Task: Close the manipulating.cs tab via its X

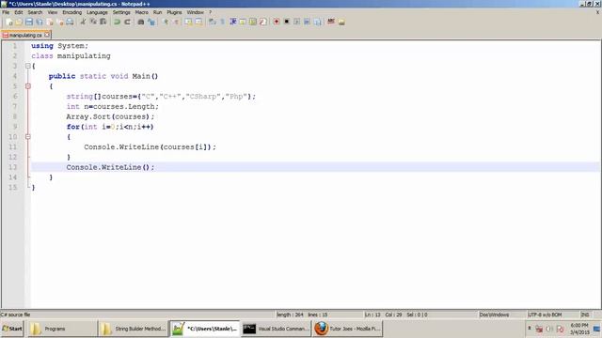Action: [47, 35]
